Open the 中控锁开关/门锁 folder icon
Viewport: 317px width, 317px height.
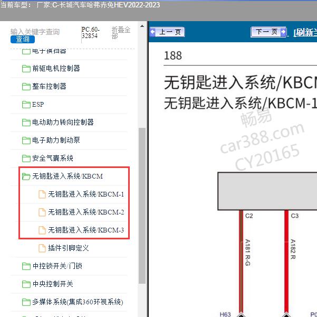[26, 266]
